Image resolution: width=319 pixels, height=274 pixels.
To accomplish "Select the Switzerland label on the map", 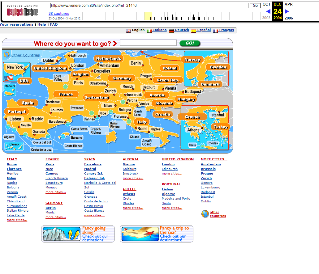I will click(97, 98).
